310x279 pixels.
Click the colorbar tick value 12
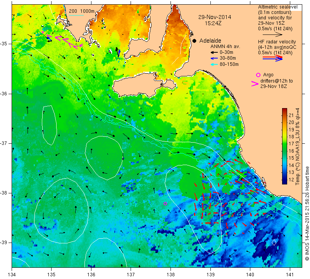[x=291, y=179]
